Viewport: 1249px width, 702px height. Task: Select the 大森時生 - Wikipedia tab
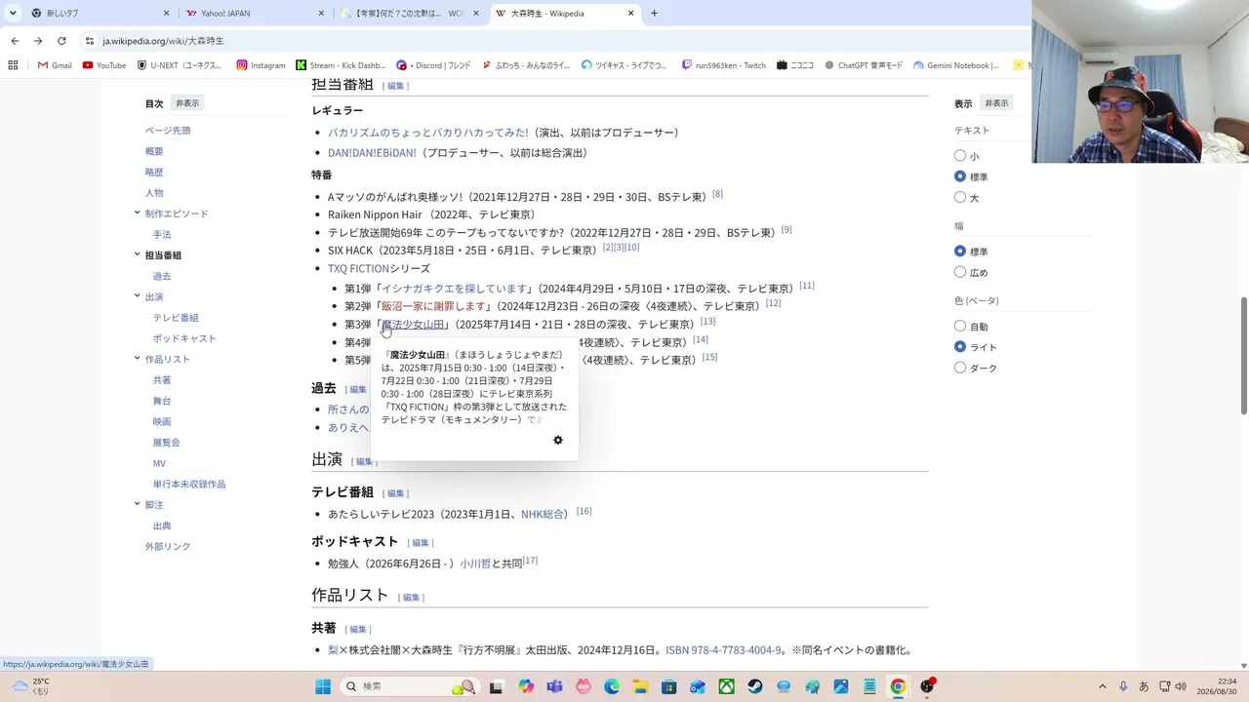tap(565, 14)
